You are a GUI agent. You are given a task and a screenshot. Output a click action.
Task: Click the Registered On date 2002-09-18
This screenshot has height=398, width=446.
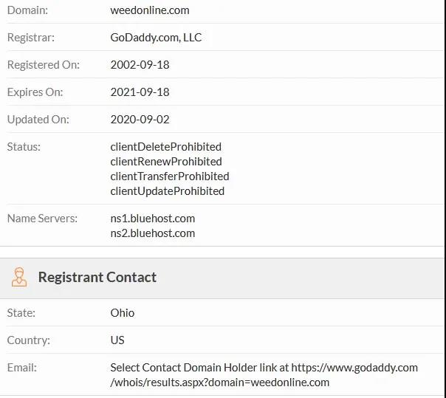pos(140,65)
